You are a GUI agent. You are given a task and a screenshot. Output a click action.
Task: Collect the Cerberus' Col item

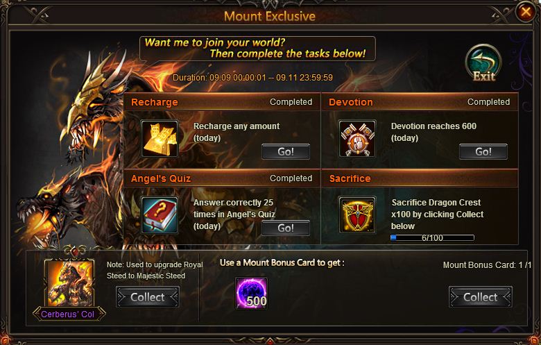pos(148,297)
